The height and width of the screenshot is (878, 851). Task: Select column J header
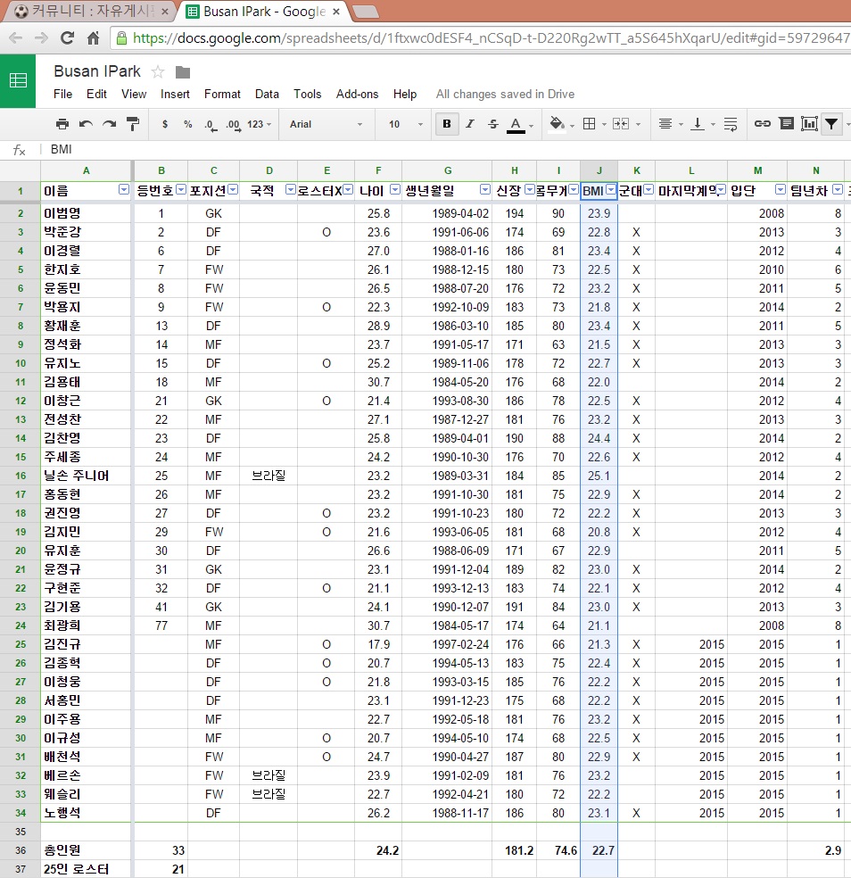pos(599,170)
